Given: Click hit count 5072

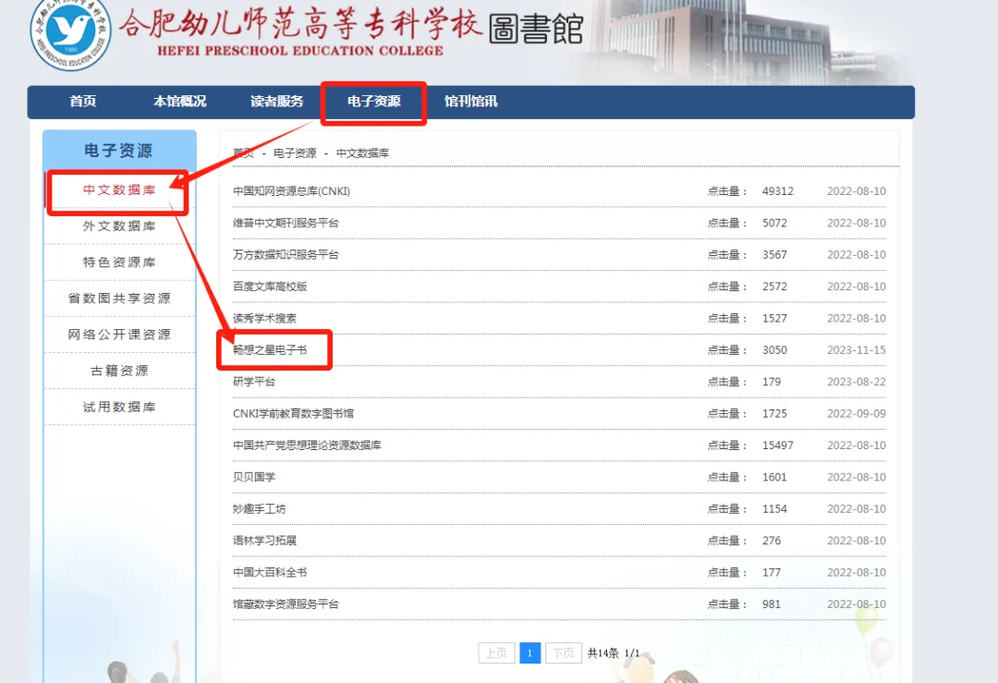Looking at the screenshot, I should [774, 223].
